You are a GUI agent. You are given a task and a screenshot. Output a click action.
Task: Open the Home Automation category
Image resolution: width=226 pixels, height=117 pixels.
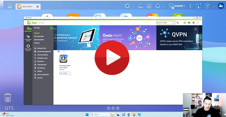[42, 74]
